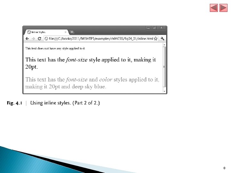
Task: Reload the page with the refresh icon
Action: pyautogui.click(x=39, y=38)
